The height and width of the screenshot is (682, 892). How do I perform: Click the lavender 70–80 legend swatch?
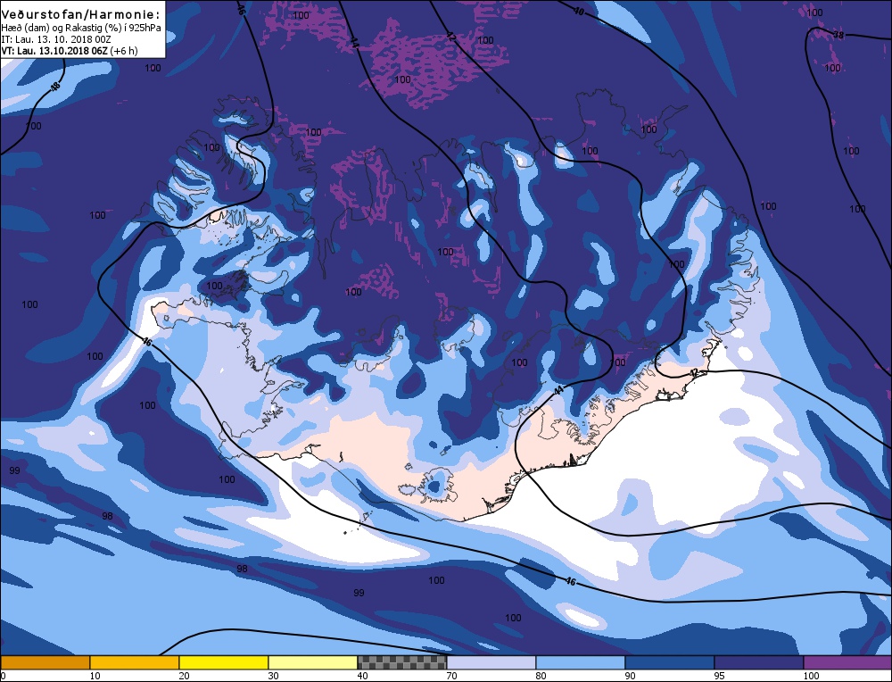point(491,662)
